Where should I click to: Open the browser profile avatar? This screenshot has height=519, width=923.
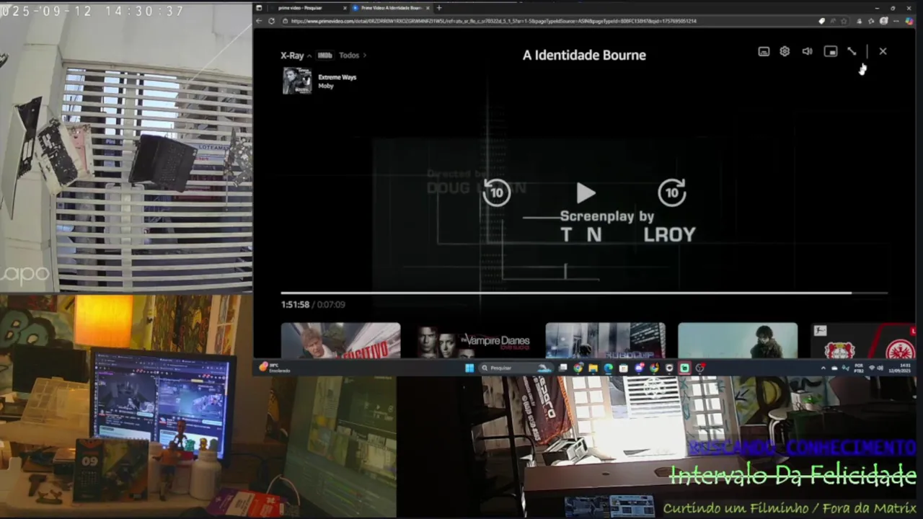pyautogui.click(x=883, y=21)
